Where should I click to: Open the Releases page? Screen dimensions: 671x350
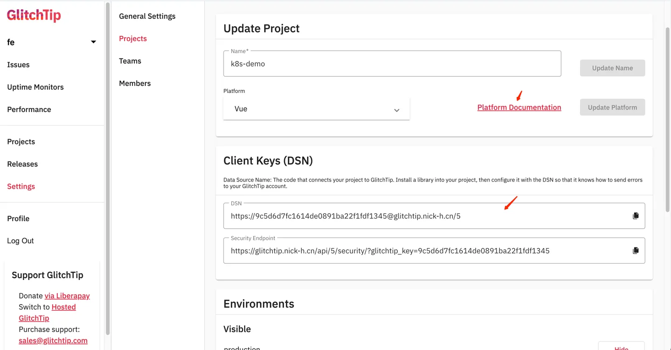[22, 164]
